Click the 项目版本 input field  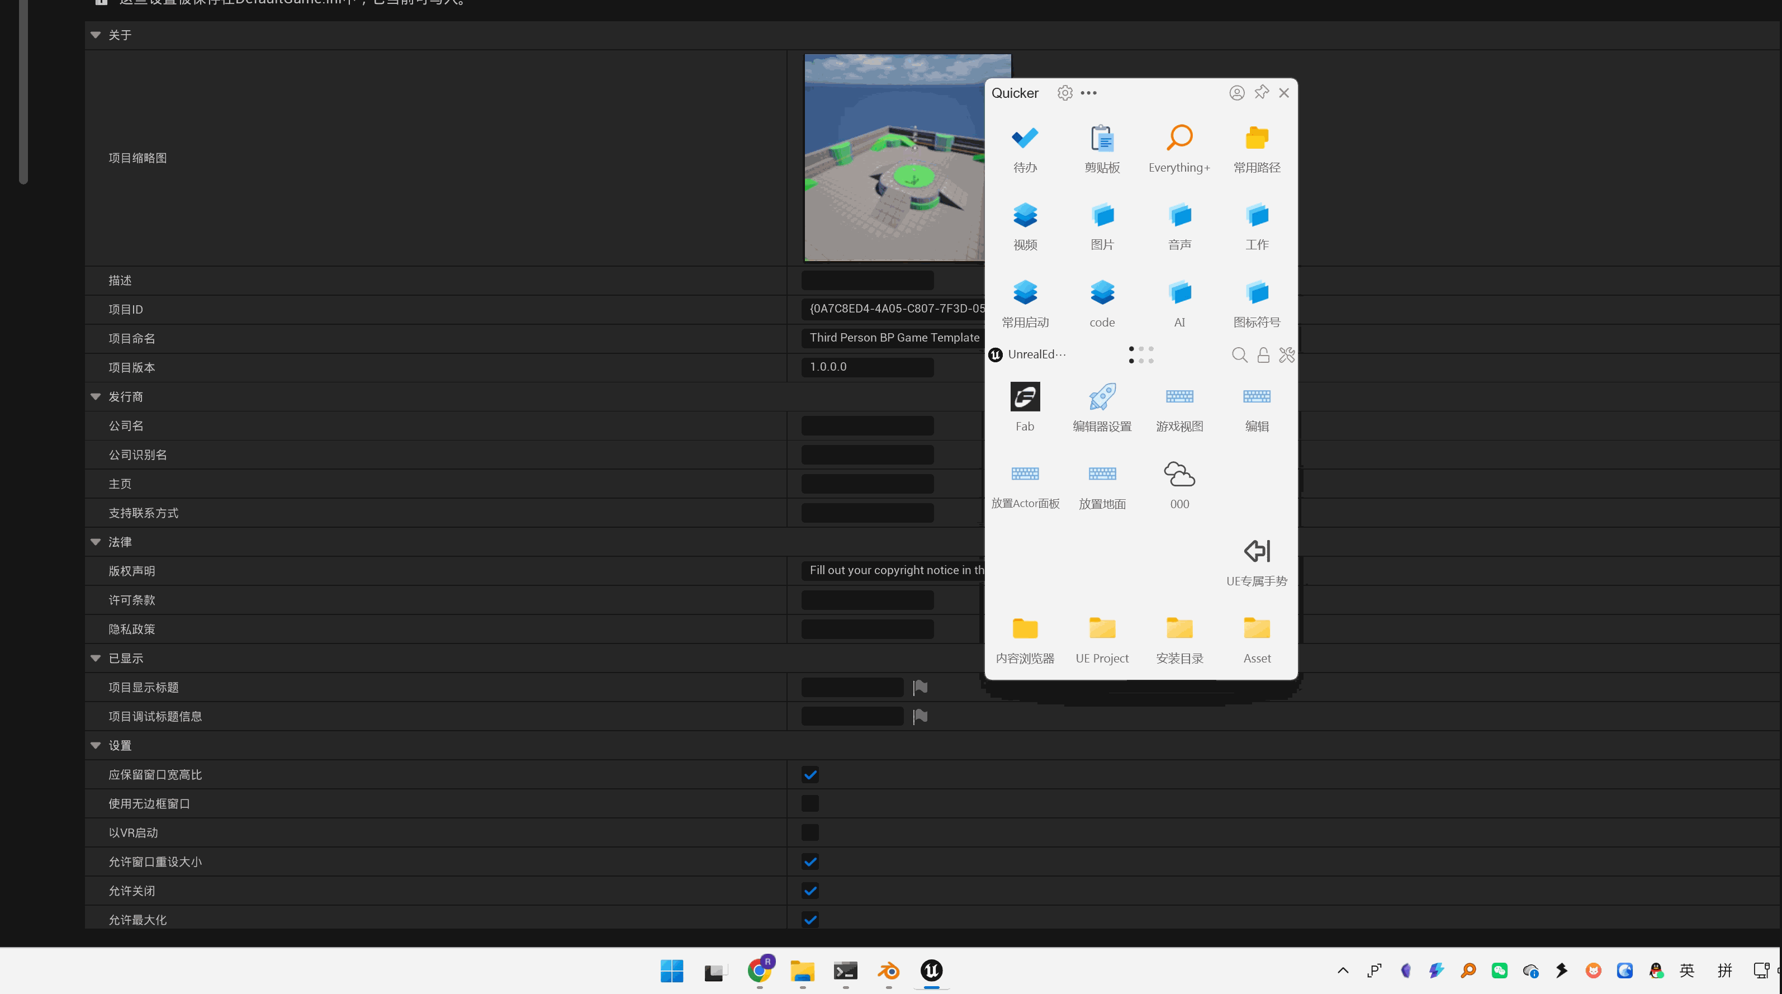click(867, 367)
